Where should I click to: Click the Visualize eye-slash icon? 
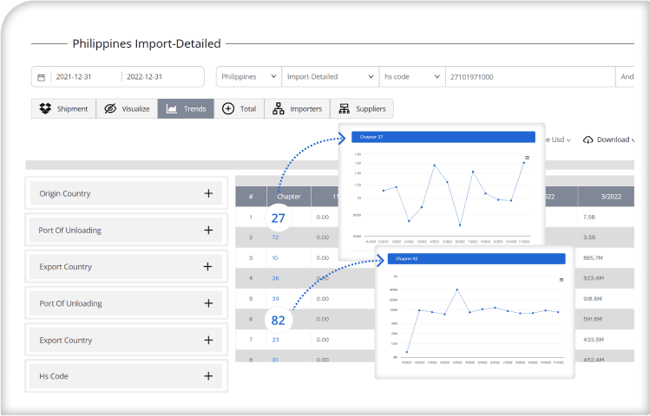point(110,108)
